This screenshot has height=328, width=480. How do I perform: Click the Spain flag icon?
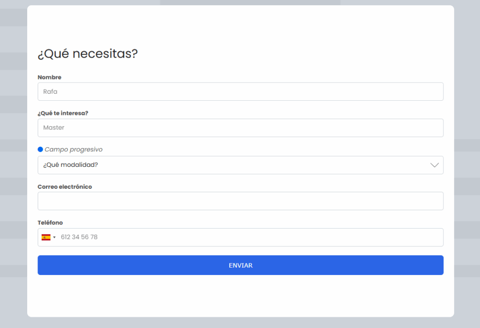[46, 238]
